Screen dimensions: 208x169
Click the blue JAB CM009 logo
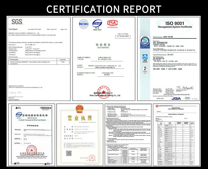(x=145, y=58)
